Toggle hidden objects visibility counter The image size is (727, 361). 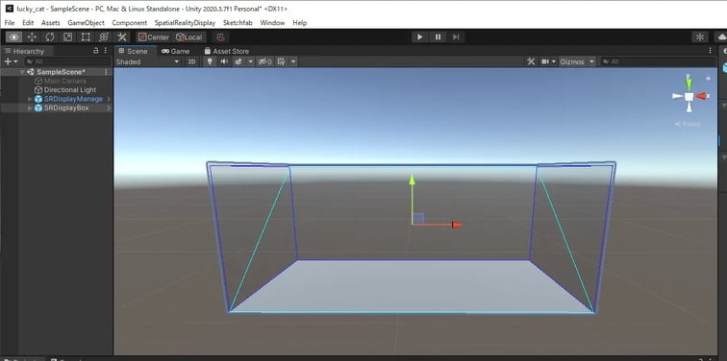pyautogui.click(x=265, y=61)
